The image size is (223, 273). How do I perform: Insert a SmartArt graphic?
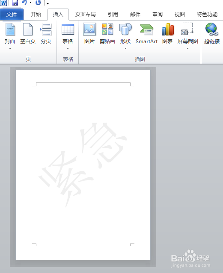pos(146,33)
